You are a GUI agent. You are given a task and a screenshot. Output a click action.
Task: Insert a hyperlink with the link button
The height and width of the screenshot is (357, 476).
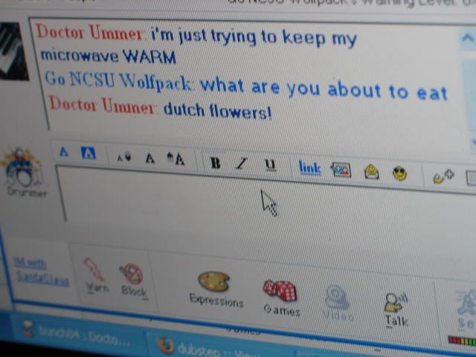[x=309, y=167]
